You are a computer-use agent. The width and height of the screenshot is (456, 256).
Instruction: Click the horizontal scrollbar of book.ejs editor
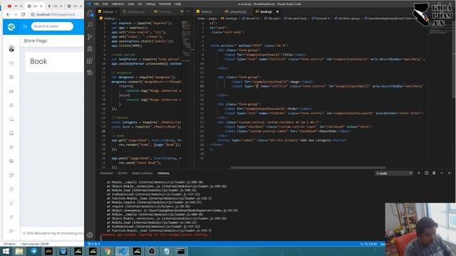pyautogui.click(x=309, y=168)
